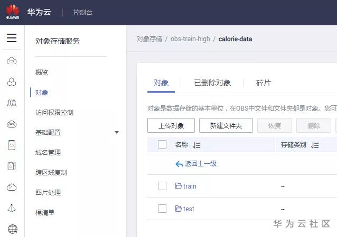Check the box for the train folder

point(162,186)
